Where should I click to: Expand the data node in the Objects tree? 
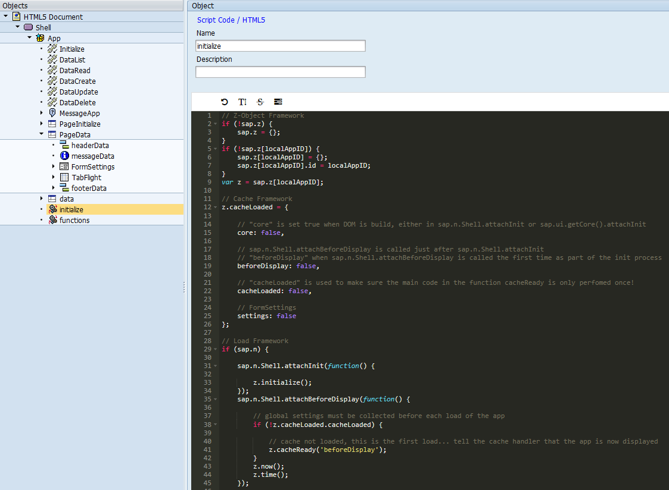point(41,199)
